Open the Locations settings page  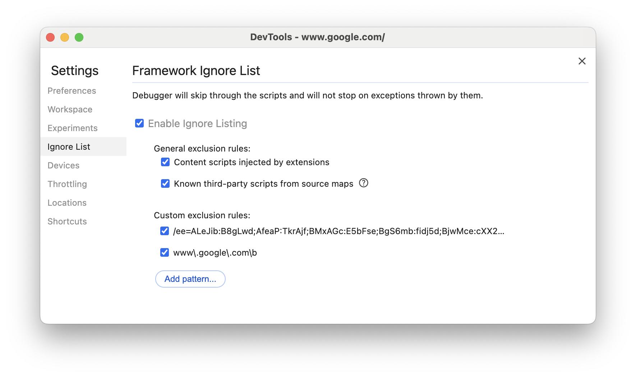pos(67,203)
